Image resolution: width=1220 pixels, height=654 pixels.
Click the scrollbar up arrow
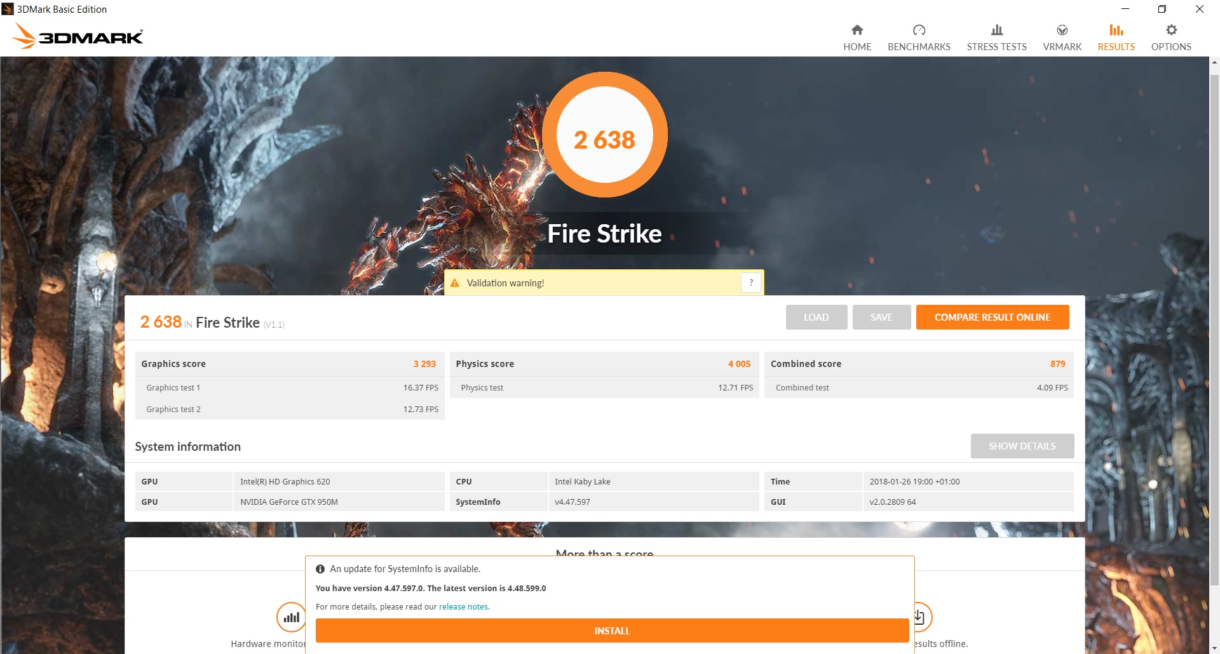[1214, 62]
